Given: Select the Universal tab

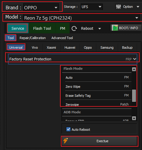Looking at the screenshot, I should (16, 47).
